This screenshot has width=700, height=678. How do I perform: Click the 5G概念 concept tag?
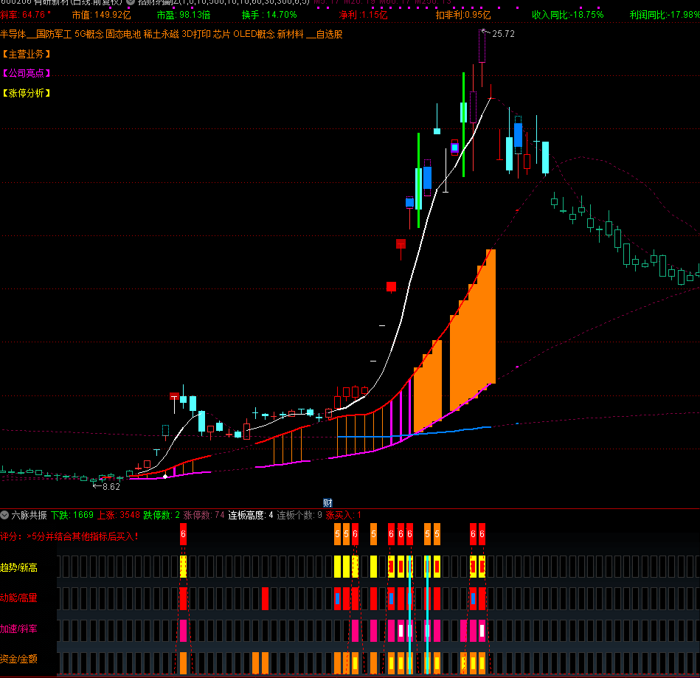coord(89,34)
